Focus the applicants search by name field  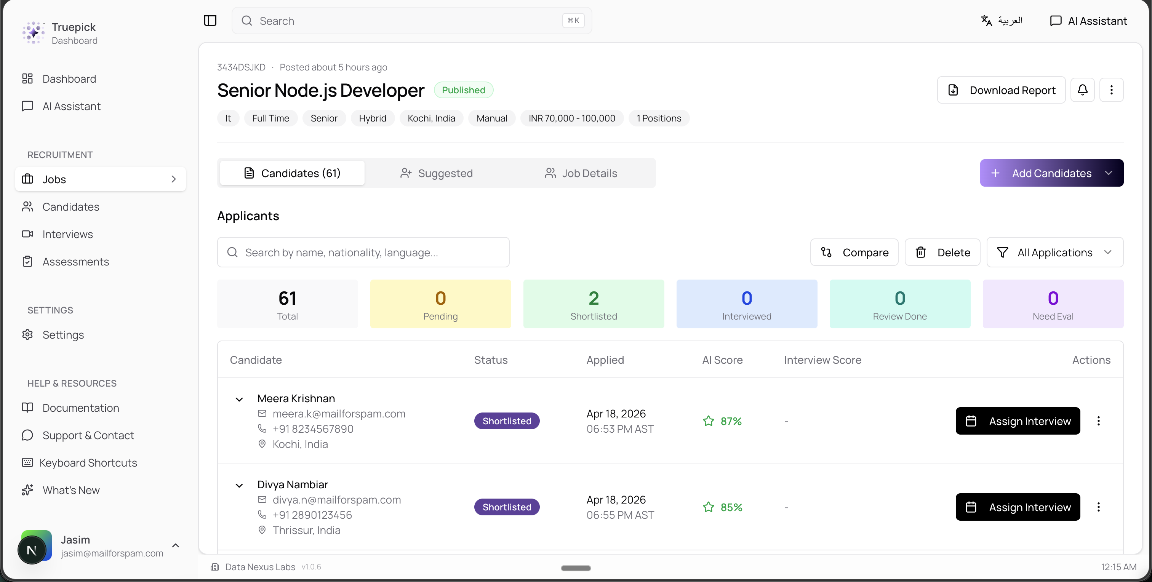pyautogui.click(x=363, y=253)
